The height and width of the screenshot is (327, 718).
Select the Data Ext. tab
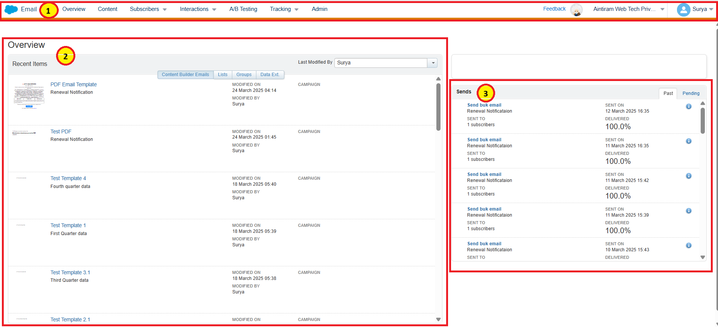click(270, 75)
